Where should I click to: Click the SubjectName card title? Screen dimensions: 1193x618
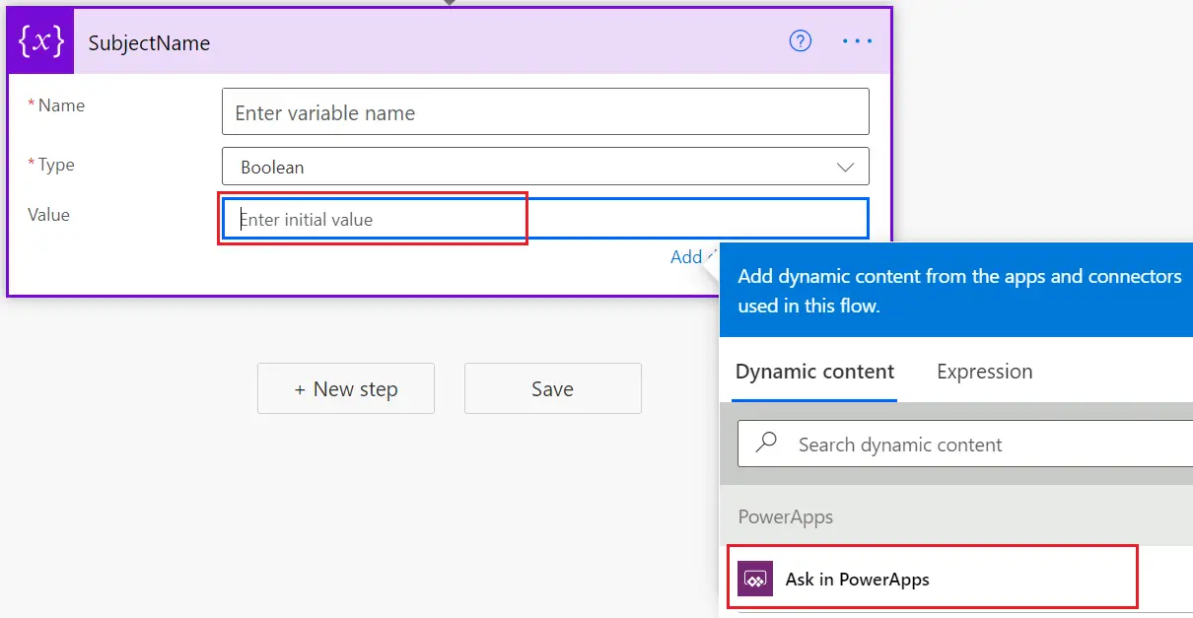(149, 43)
